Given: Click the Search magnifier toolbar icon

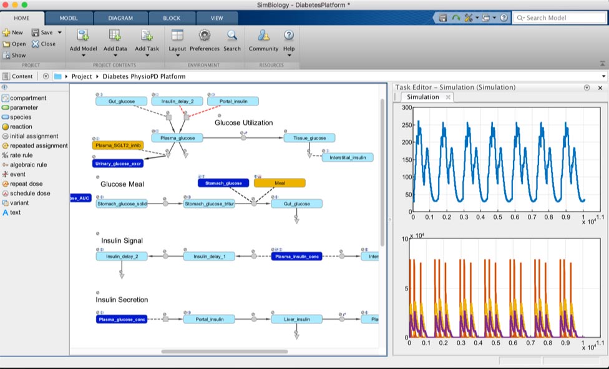Looking at the screenshot, I should point(232,36).
